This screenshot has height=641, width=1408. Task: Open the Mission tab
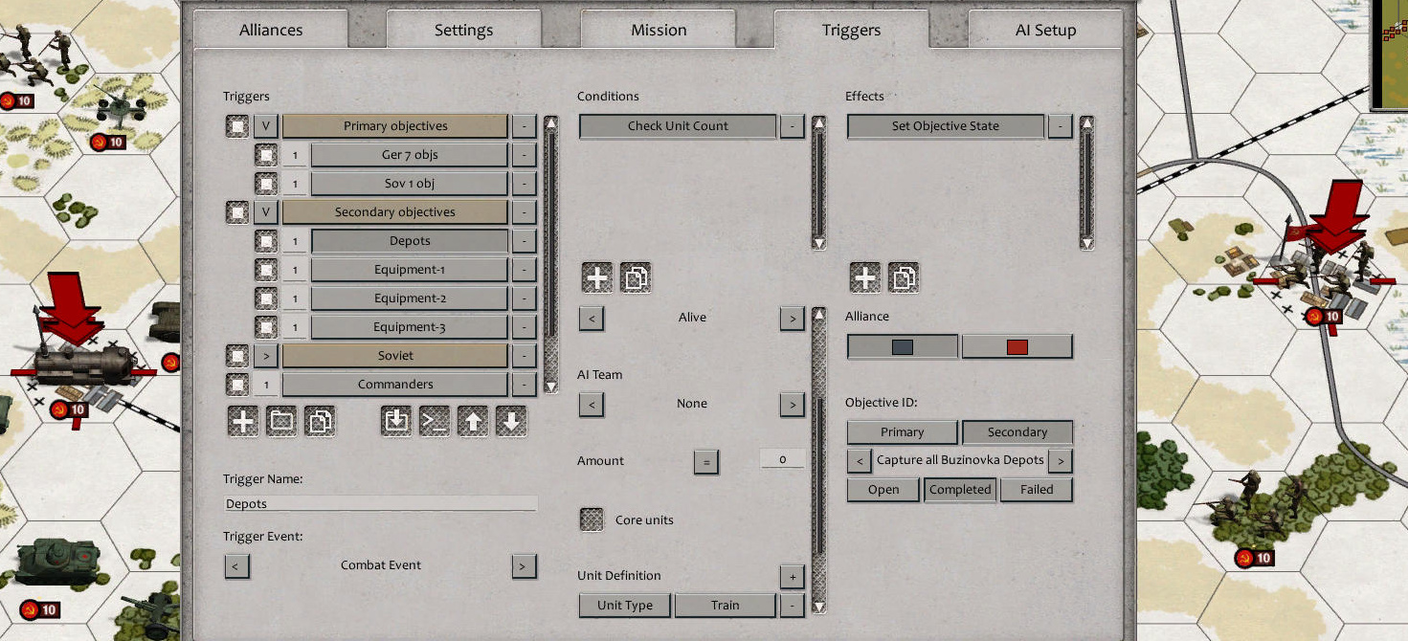click(659, 30)
